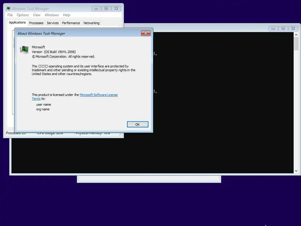
Task: Open the Windows menu in Task Manager
Action: [x=52, y=15]
